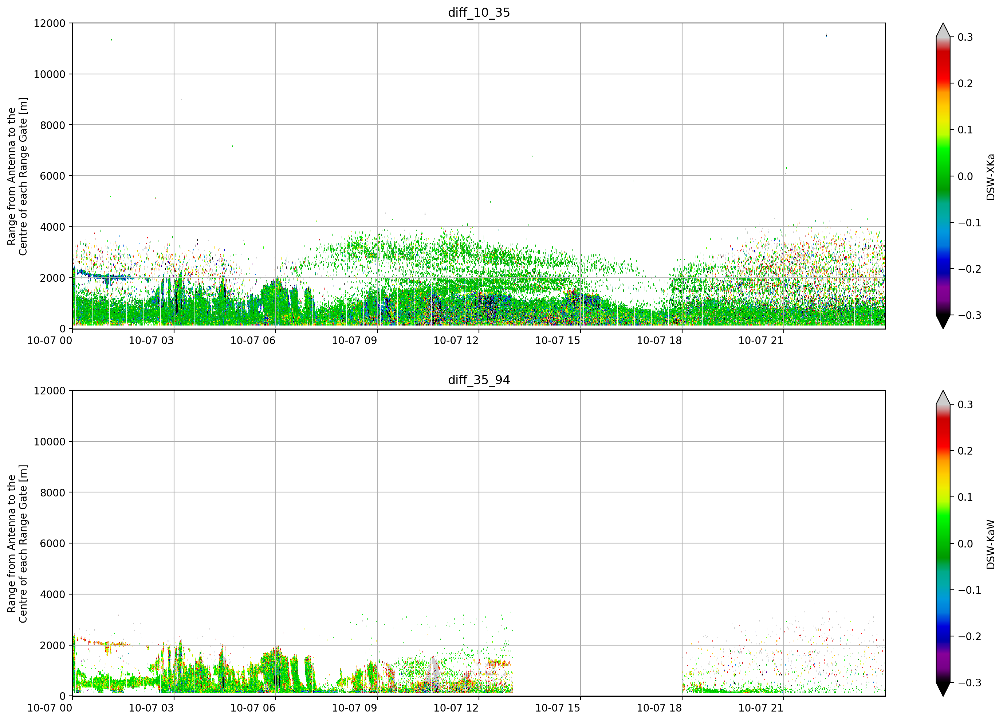Click the 10-07 09 x-tick of diff_35_94 plot

click(355, 708)
